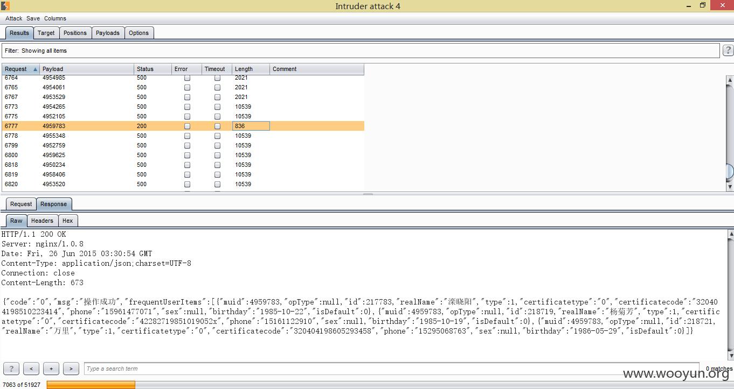Go to next search match arrow
Image resolution: width=734 pixels, height=389 pixels.
(x=71, y=369)
